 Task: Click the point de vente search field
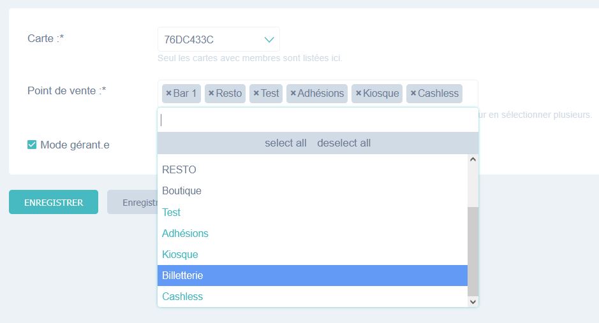coord(318,120)
